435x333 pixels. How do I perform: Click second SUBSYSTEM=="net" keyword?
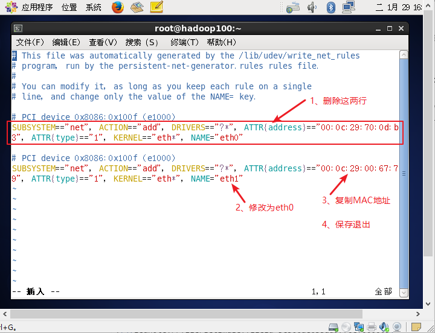click(x=51, y=168)
